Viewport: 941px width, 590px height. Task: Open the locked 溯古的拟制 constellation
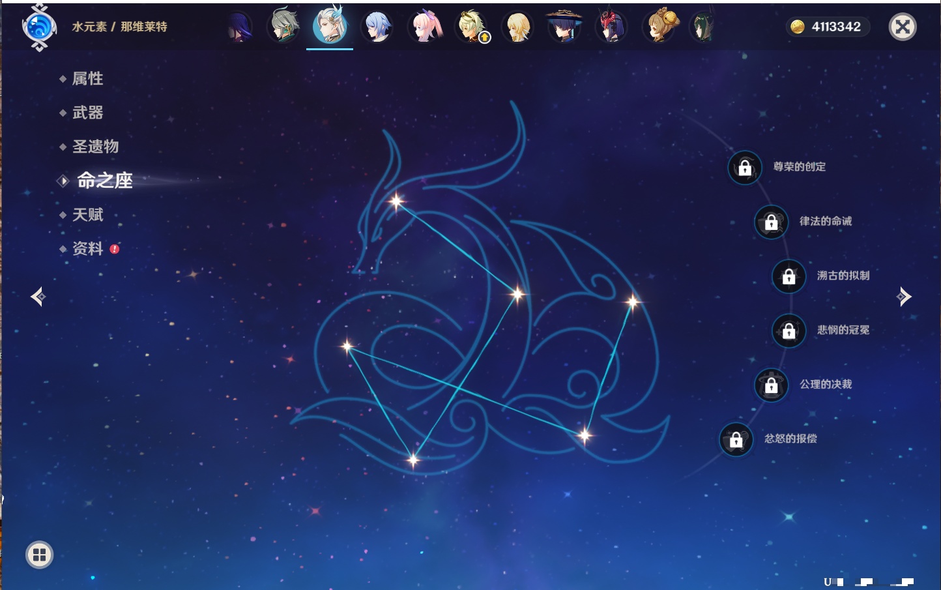tap(789, 276)
